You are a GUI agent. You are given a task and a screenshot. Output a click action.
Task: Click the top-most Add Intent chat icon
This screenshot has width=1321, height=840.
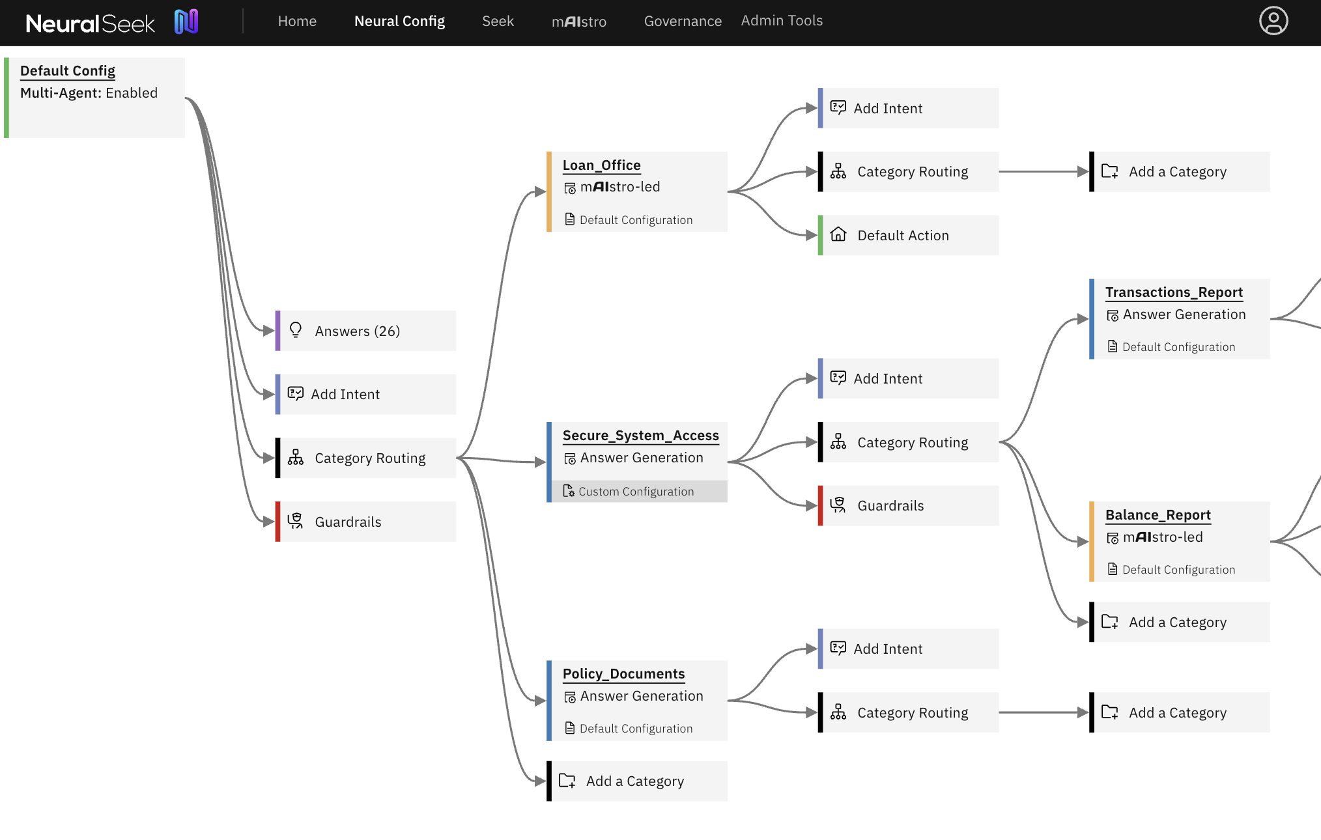[838, 107]
